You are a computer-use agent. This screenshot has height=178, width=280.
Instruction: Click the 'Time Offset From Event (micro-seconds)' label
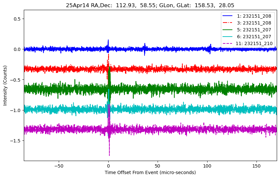(150, 172)
